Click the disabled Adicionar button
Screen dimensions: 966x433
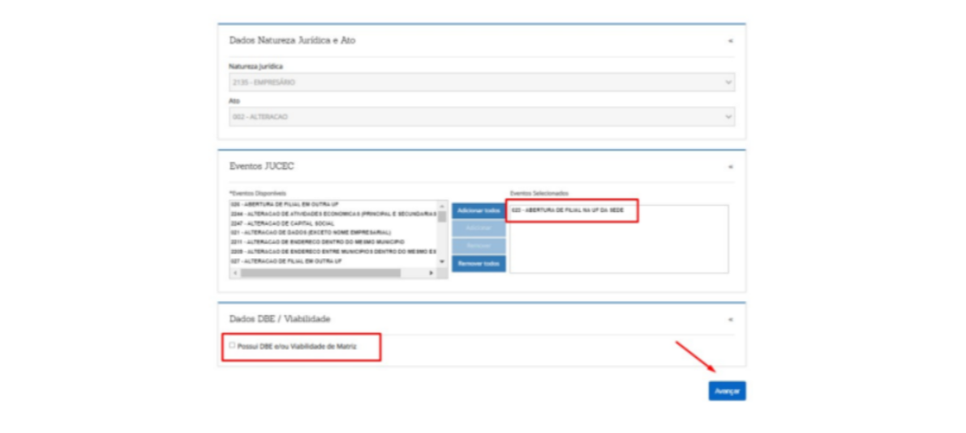coord(479,228)
